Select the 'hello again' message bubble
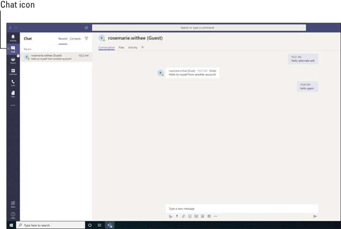The width and height of the screenshot is (341, 229). pyautogui.click(x=307, y=86)
